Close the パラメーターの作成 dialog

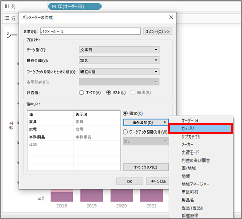point(171,17)
